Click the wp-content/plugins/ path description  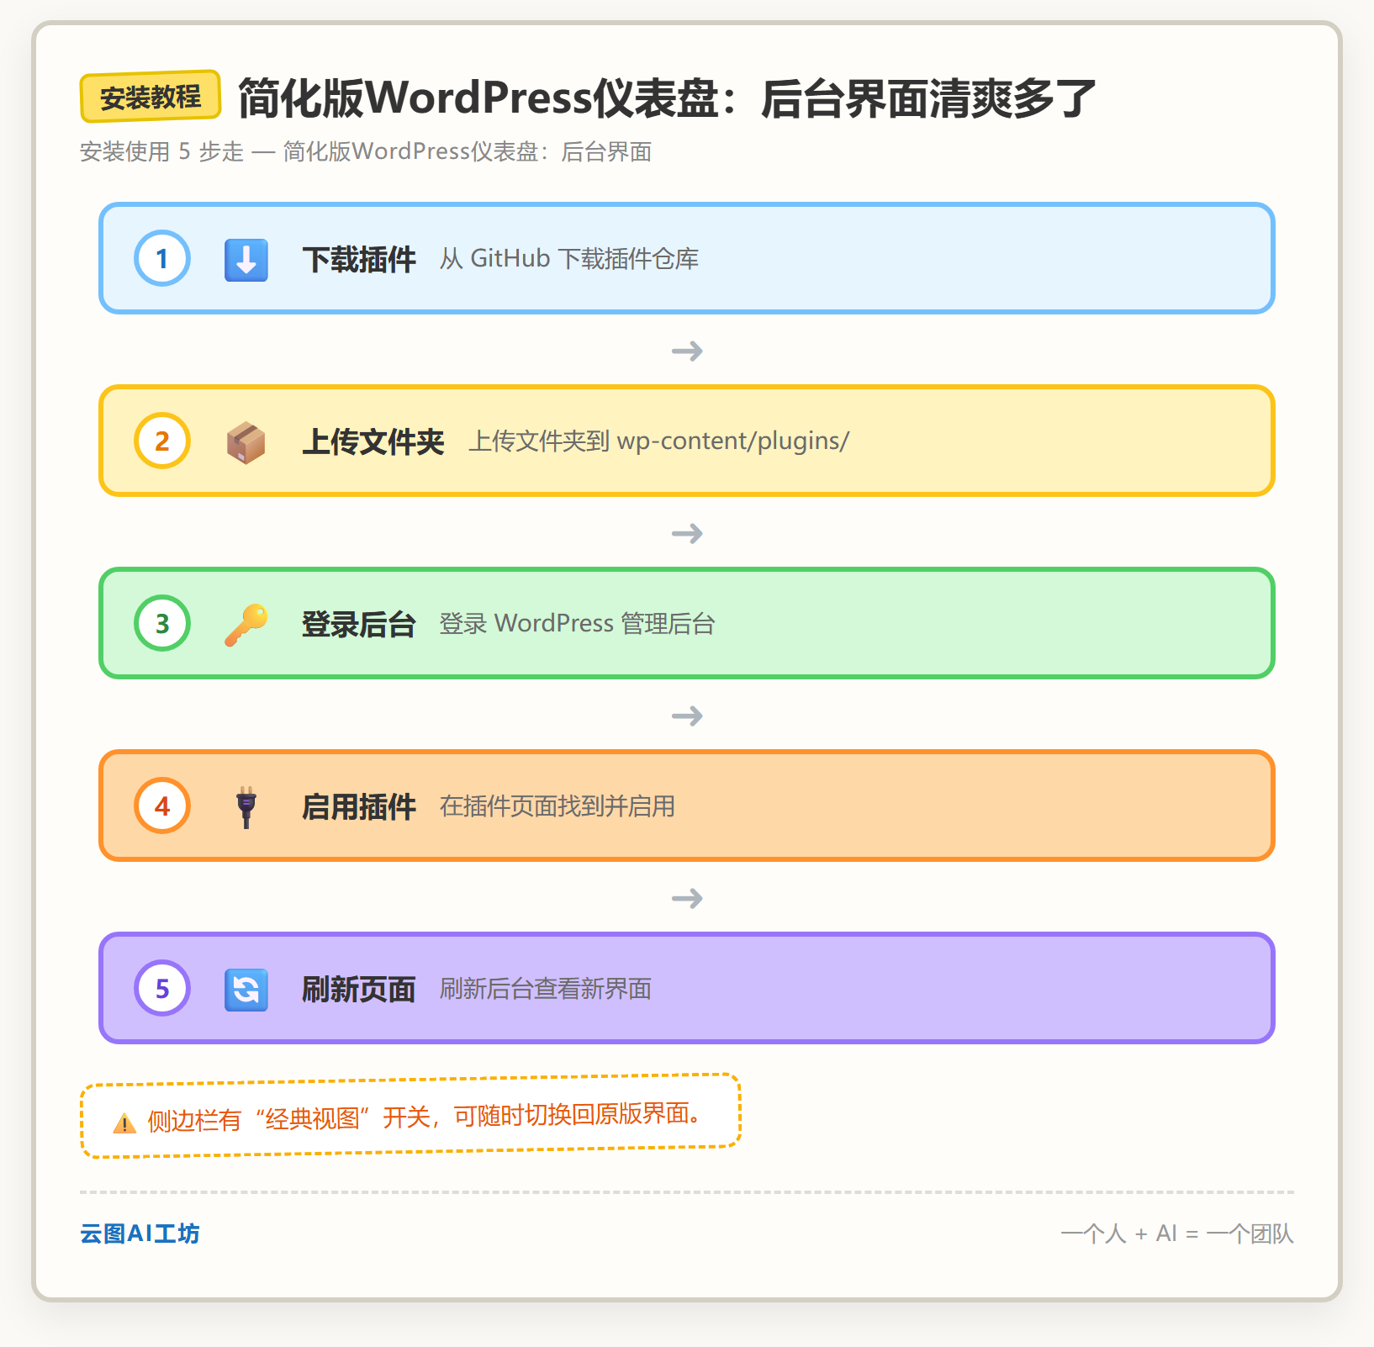659,441
